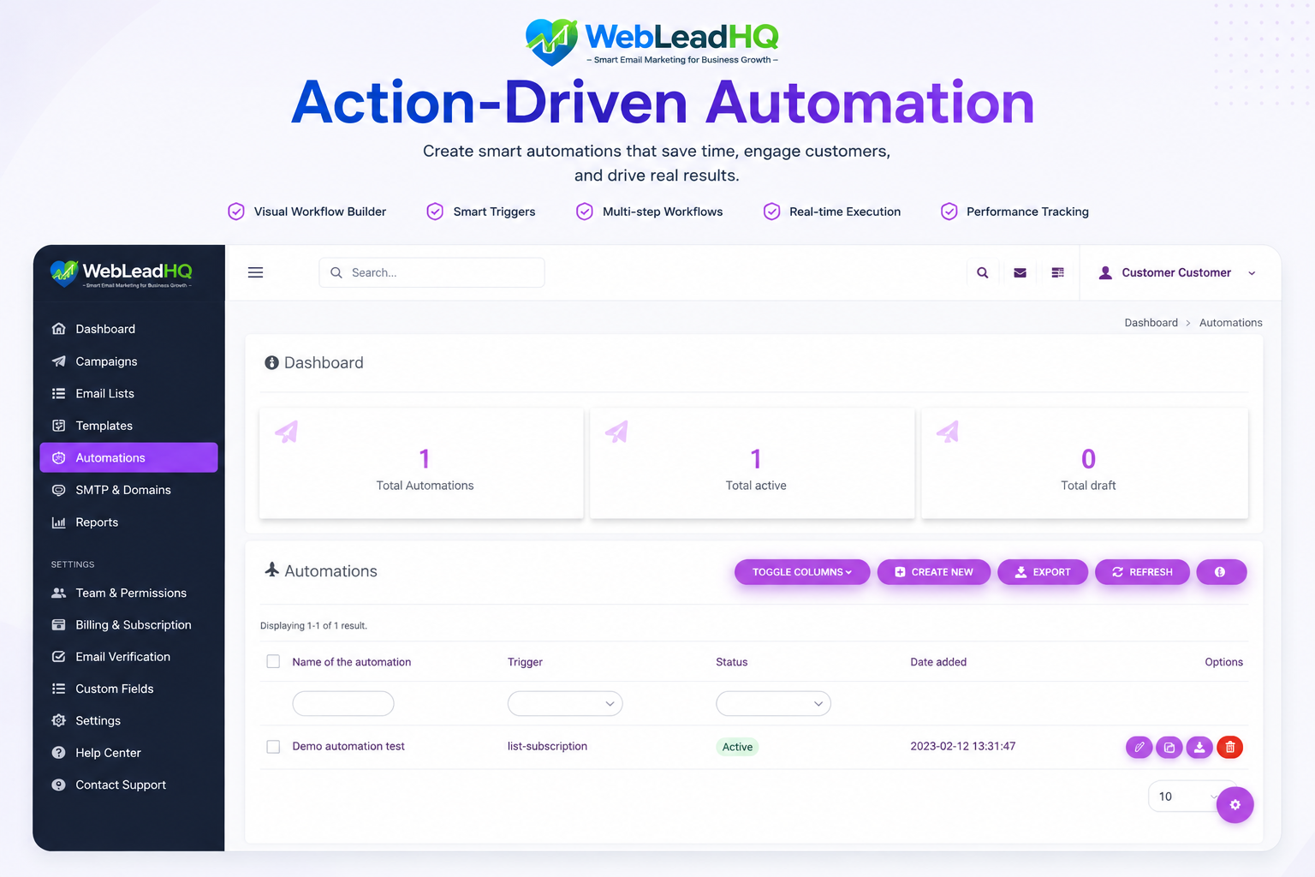Open the Status filter dropdown
Image resolution: width=1315 pixels, height=877 pixels.
(773, 704)
